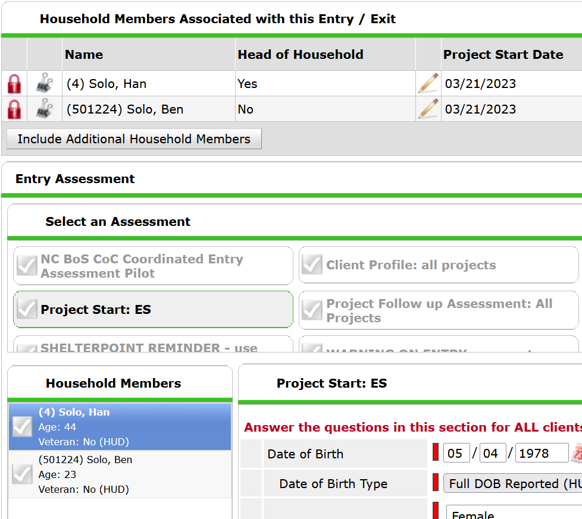This screenshot has width=582, height=519.
Task: Open household management via paperclip icon for Han Solo
Action: pyautogui.click(x=44, y=83)
